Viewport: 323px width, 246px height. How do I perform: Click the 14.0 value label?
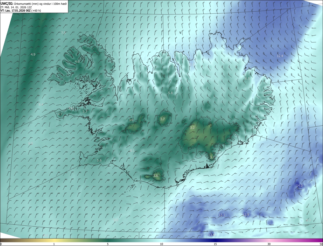[x=299, y=185]
